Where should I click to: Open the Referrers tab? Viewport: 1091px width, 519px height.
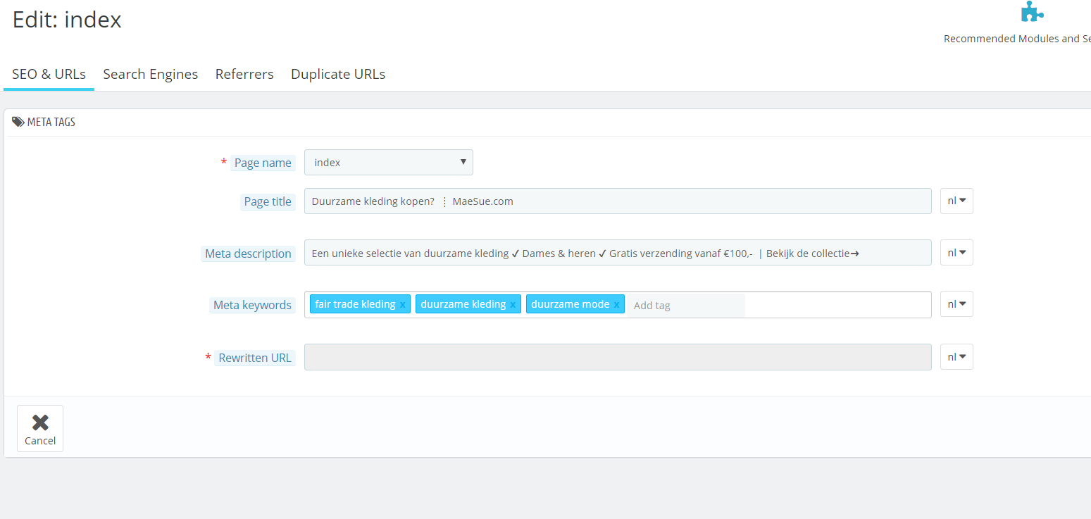point(244,75)
